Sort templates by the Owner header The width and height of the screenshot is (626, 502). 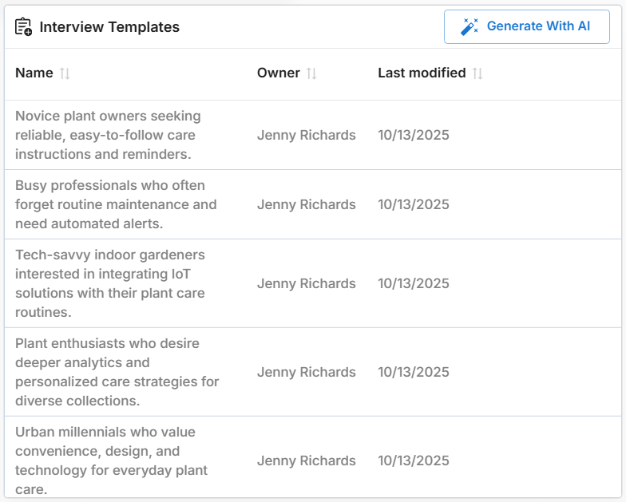coord(279,73)
